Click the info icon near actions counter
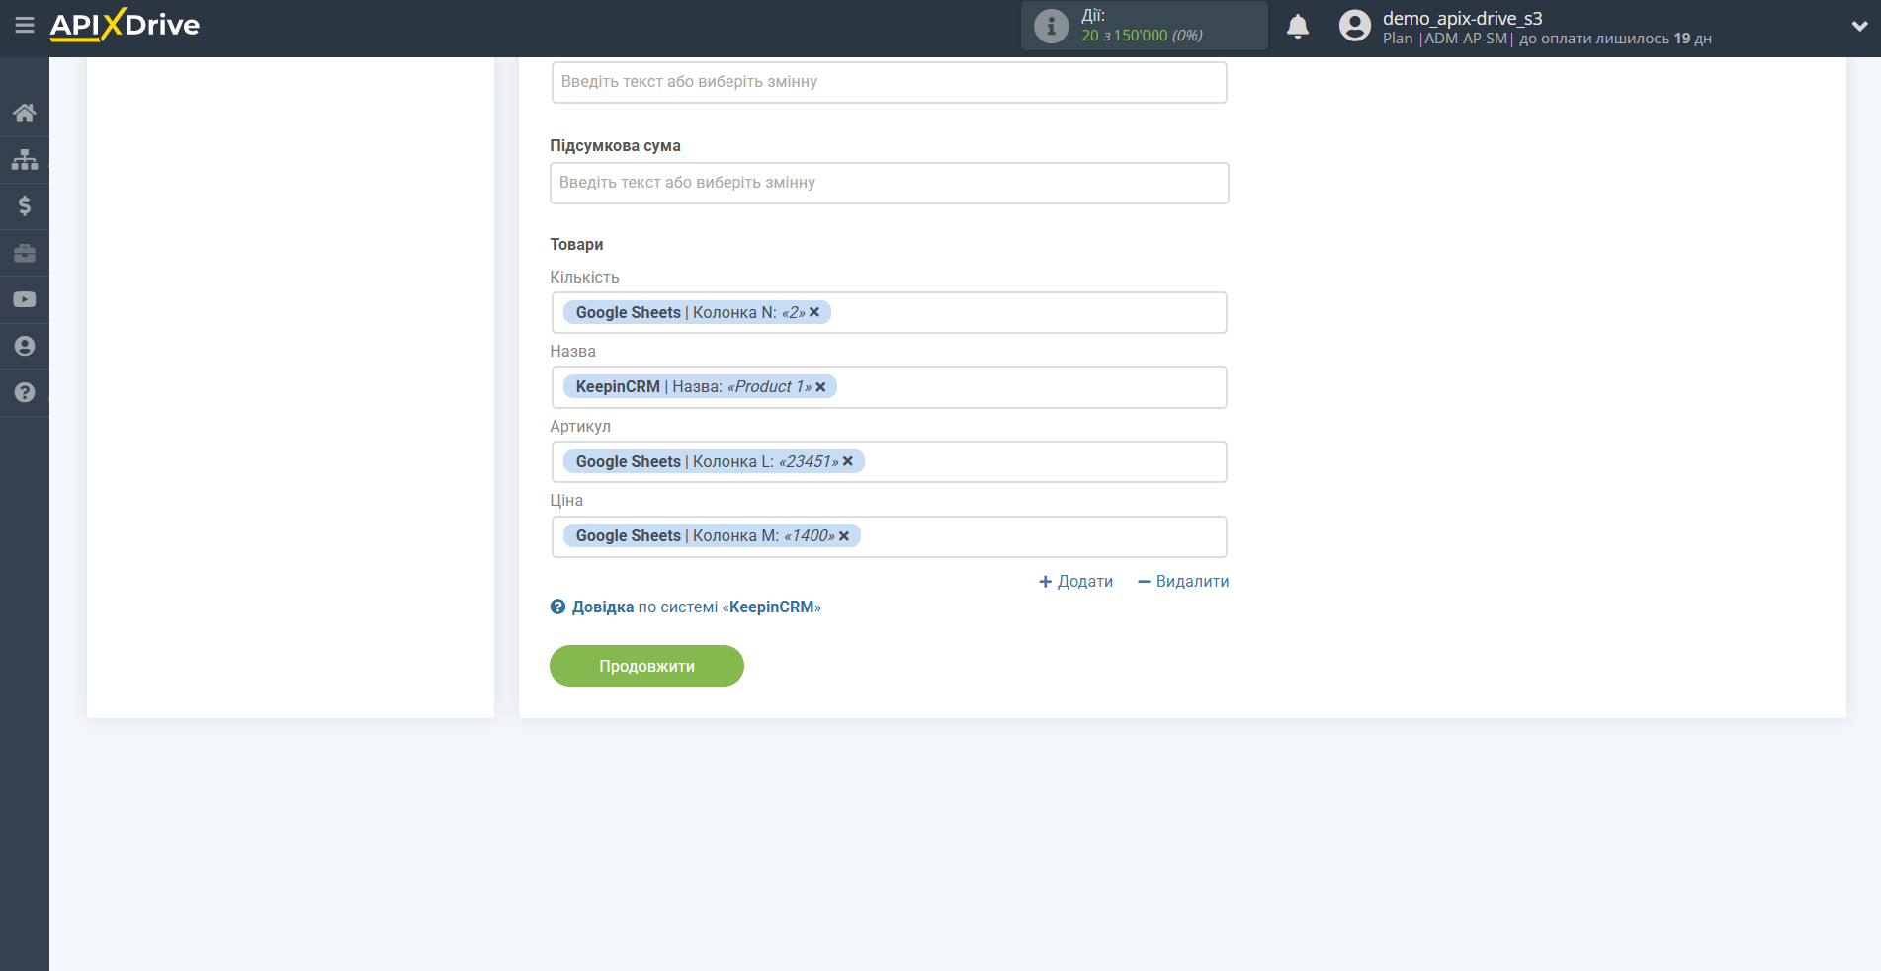This screenshot has width=1881, height=971. tap(1051, 26)
